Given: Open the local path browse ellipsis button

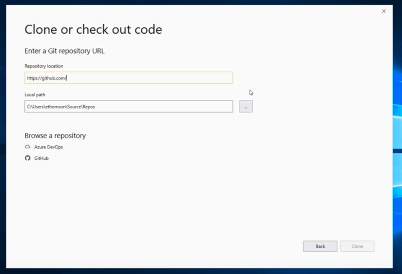Looking at the screenshot, I should [246, 106].
